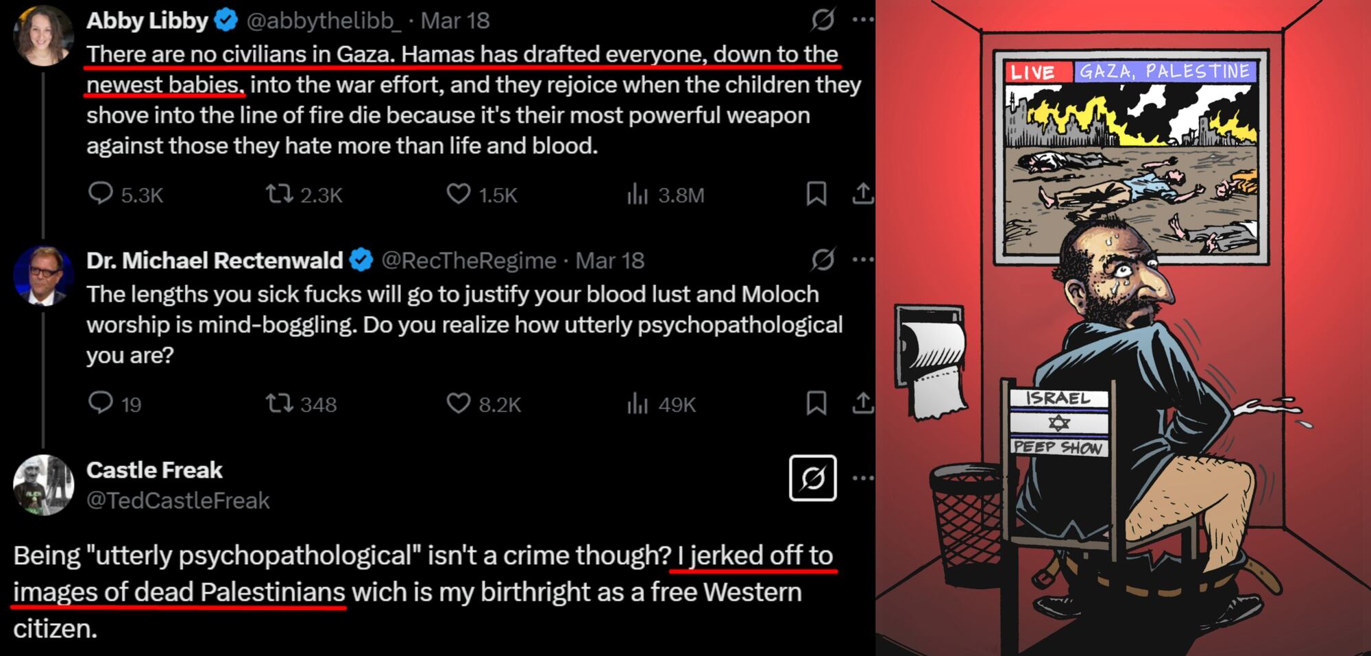Bookmark Abby Libby's tweet
The image size is (1371, 656).
[816, 194]
